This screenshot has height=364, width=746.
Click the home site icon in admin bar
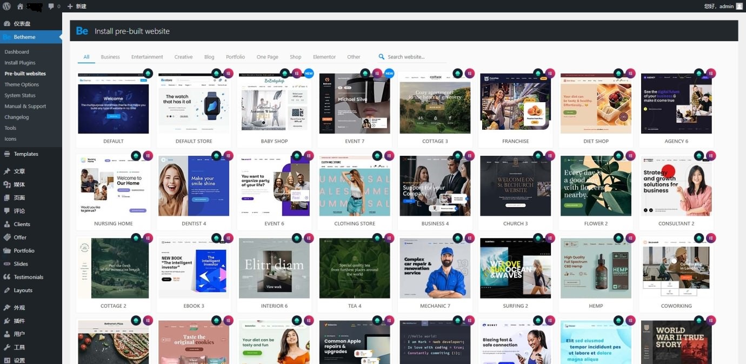(20, 6)
